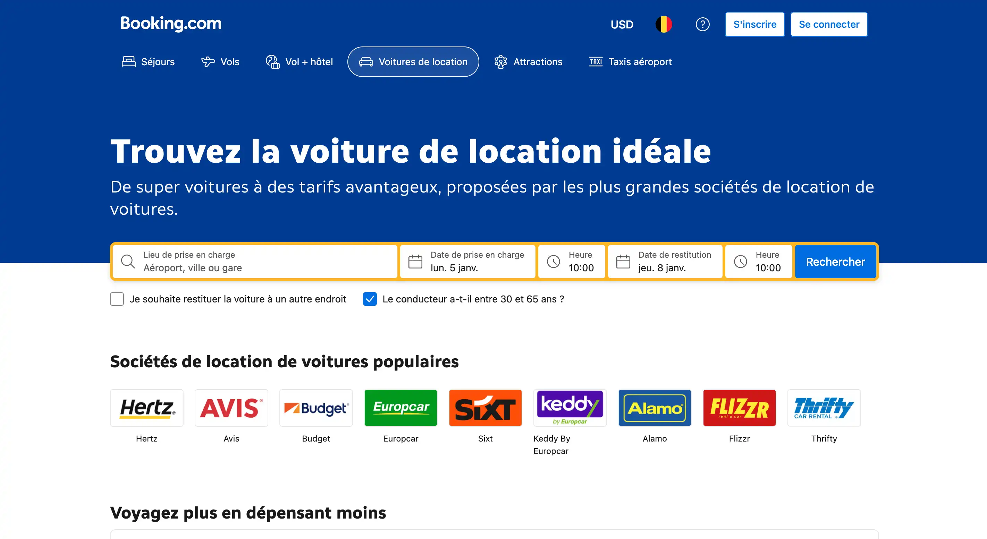Check restituer la voiture à un autre endroit
The height and width of the screenshot is (539, 987).
point(117,299)
